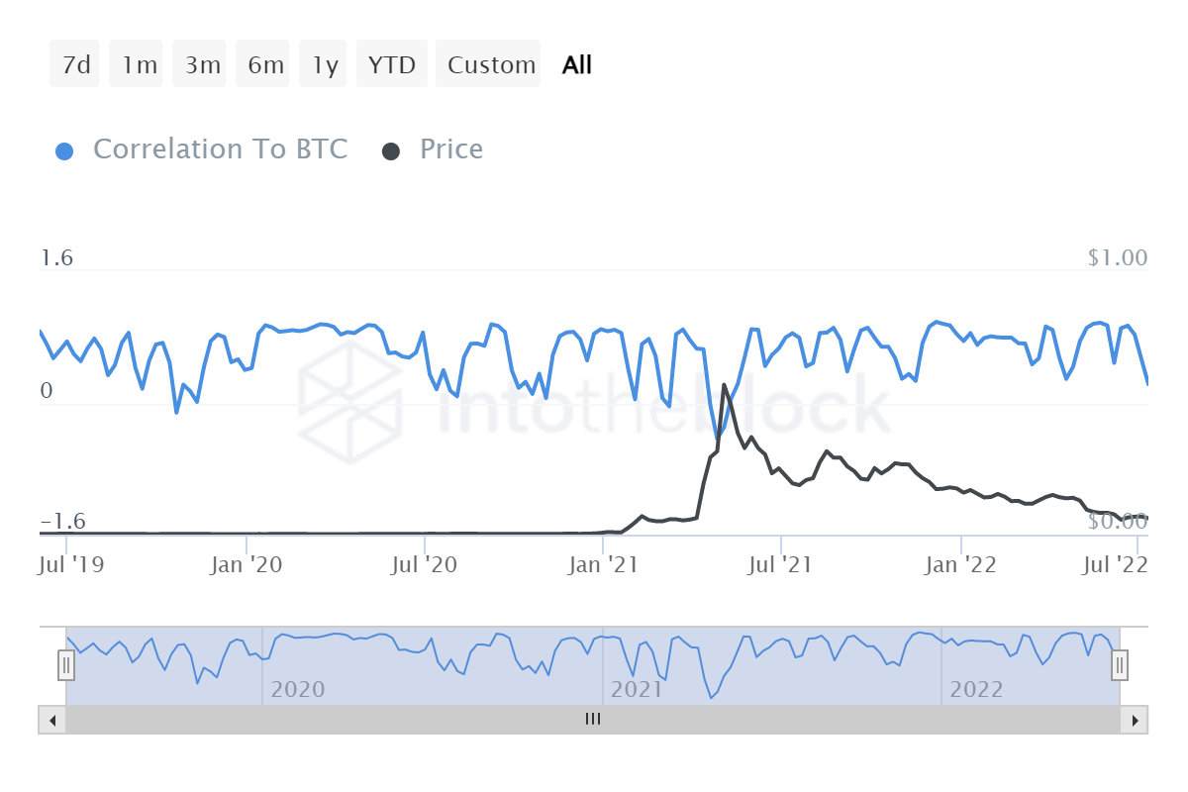Click the horizontal scrollbar thumb

[x=592, y=720]
